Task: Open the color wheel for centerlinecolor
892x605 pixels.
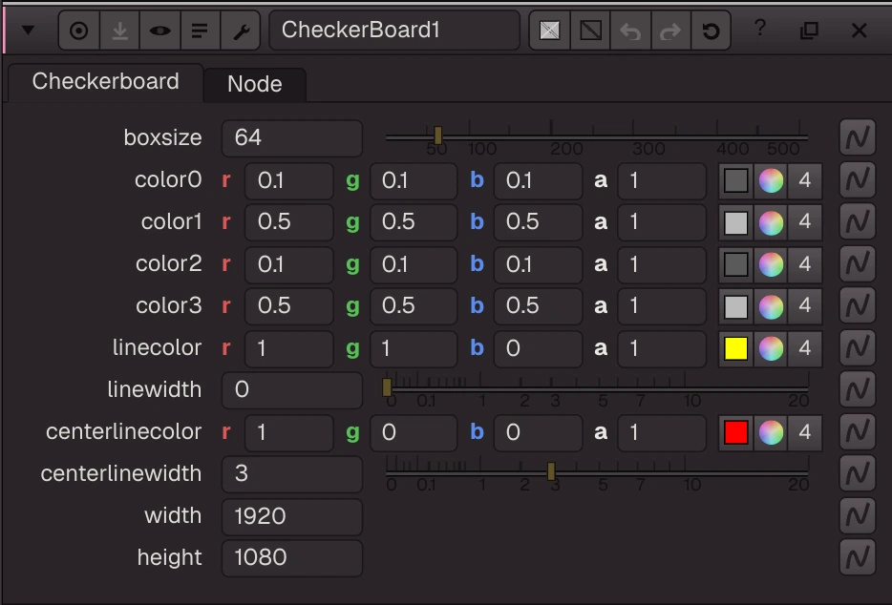Action: pos(771,432)
